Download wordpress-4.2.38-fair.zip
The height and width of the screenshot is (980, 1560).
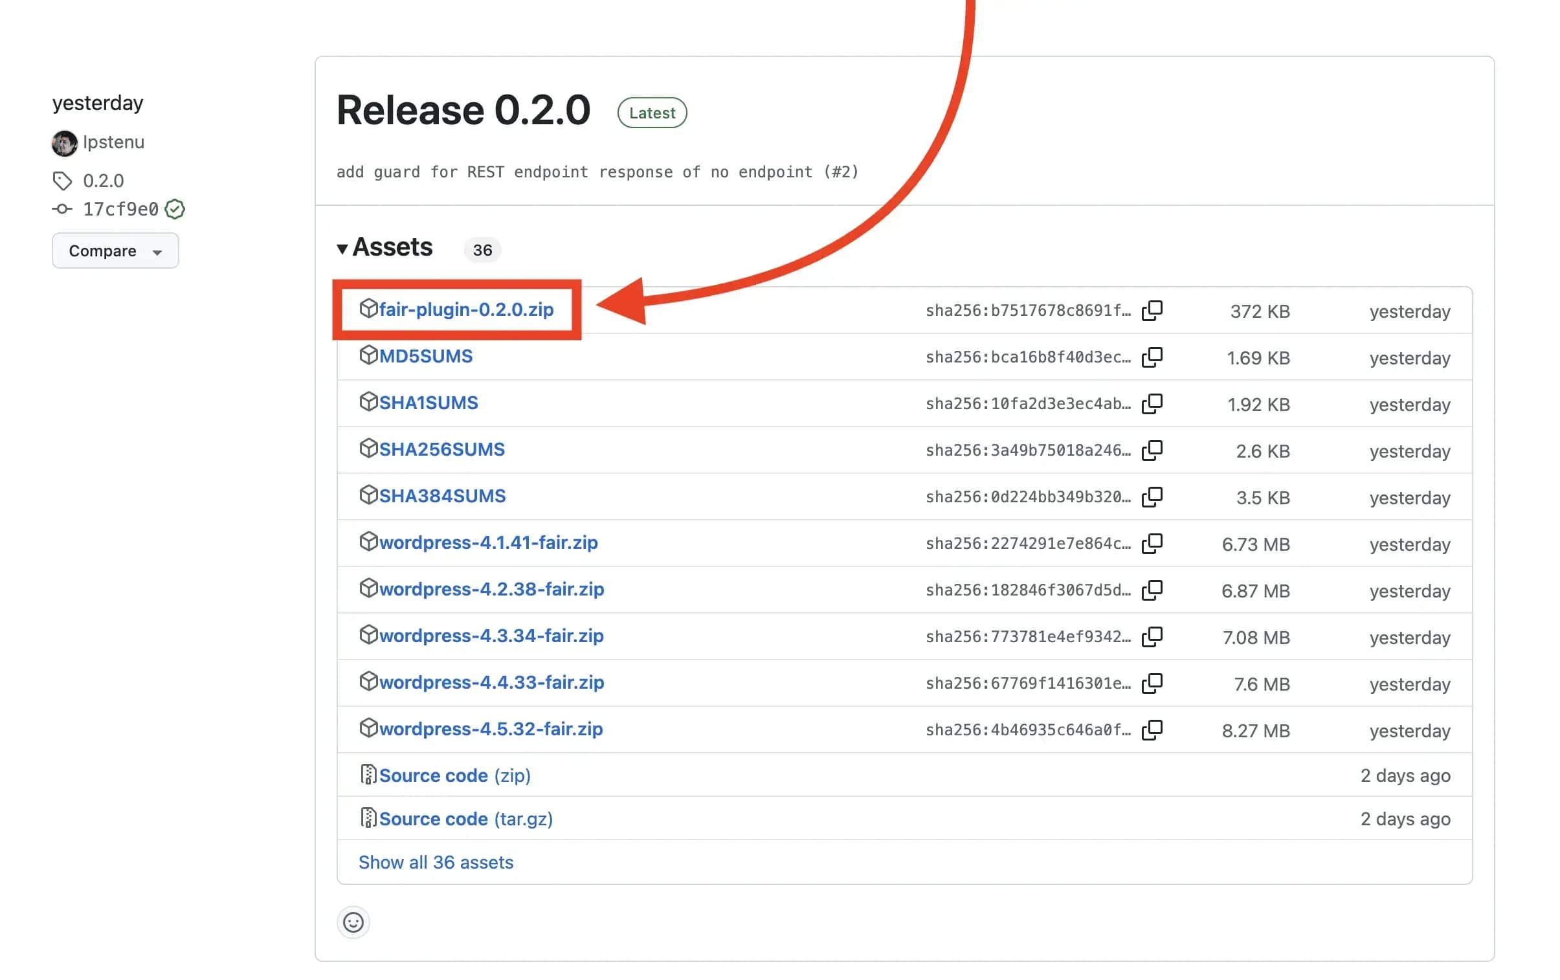coord(492,590)
